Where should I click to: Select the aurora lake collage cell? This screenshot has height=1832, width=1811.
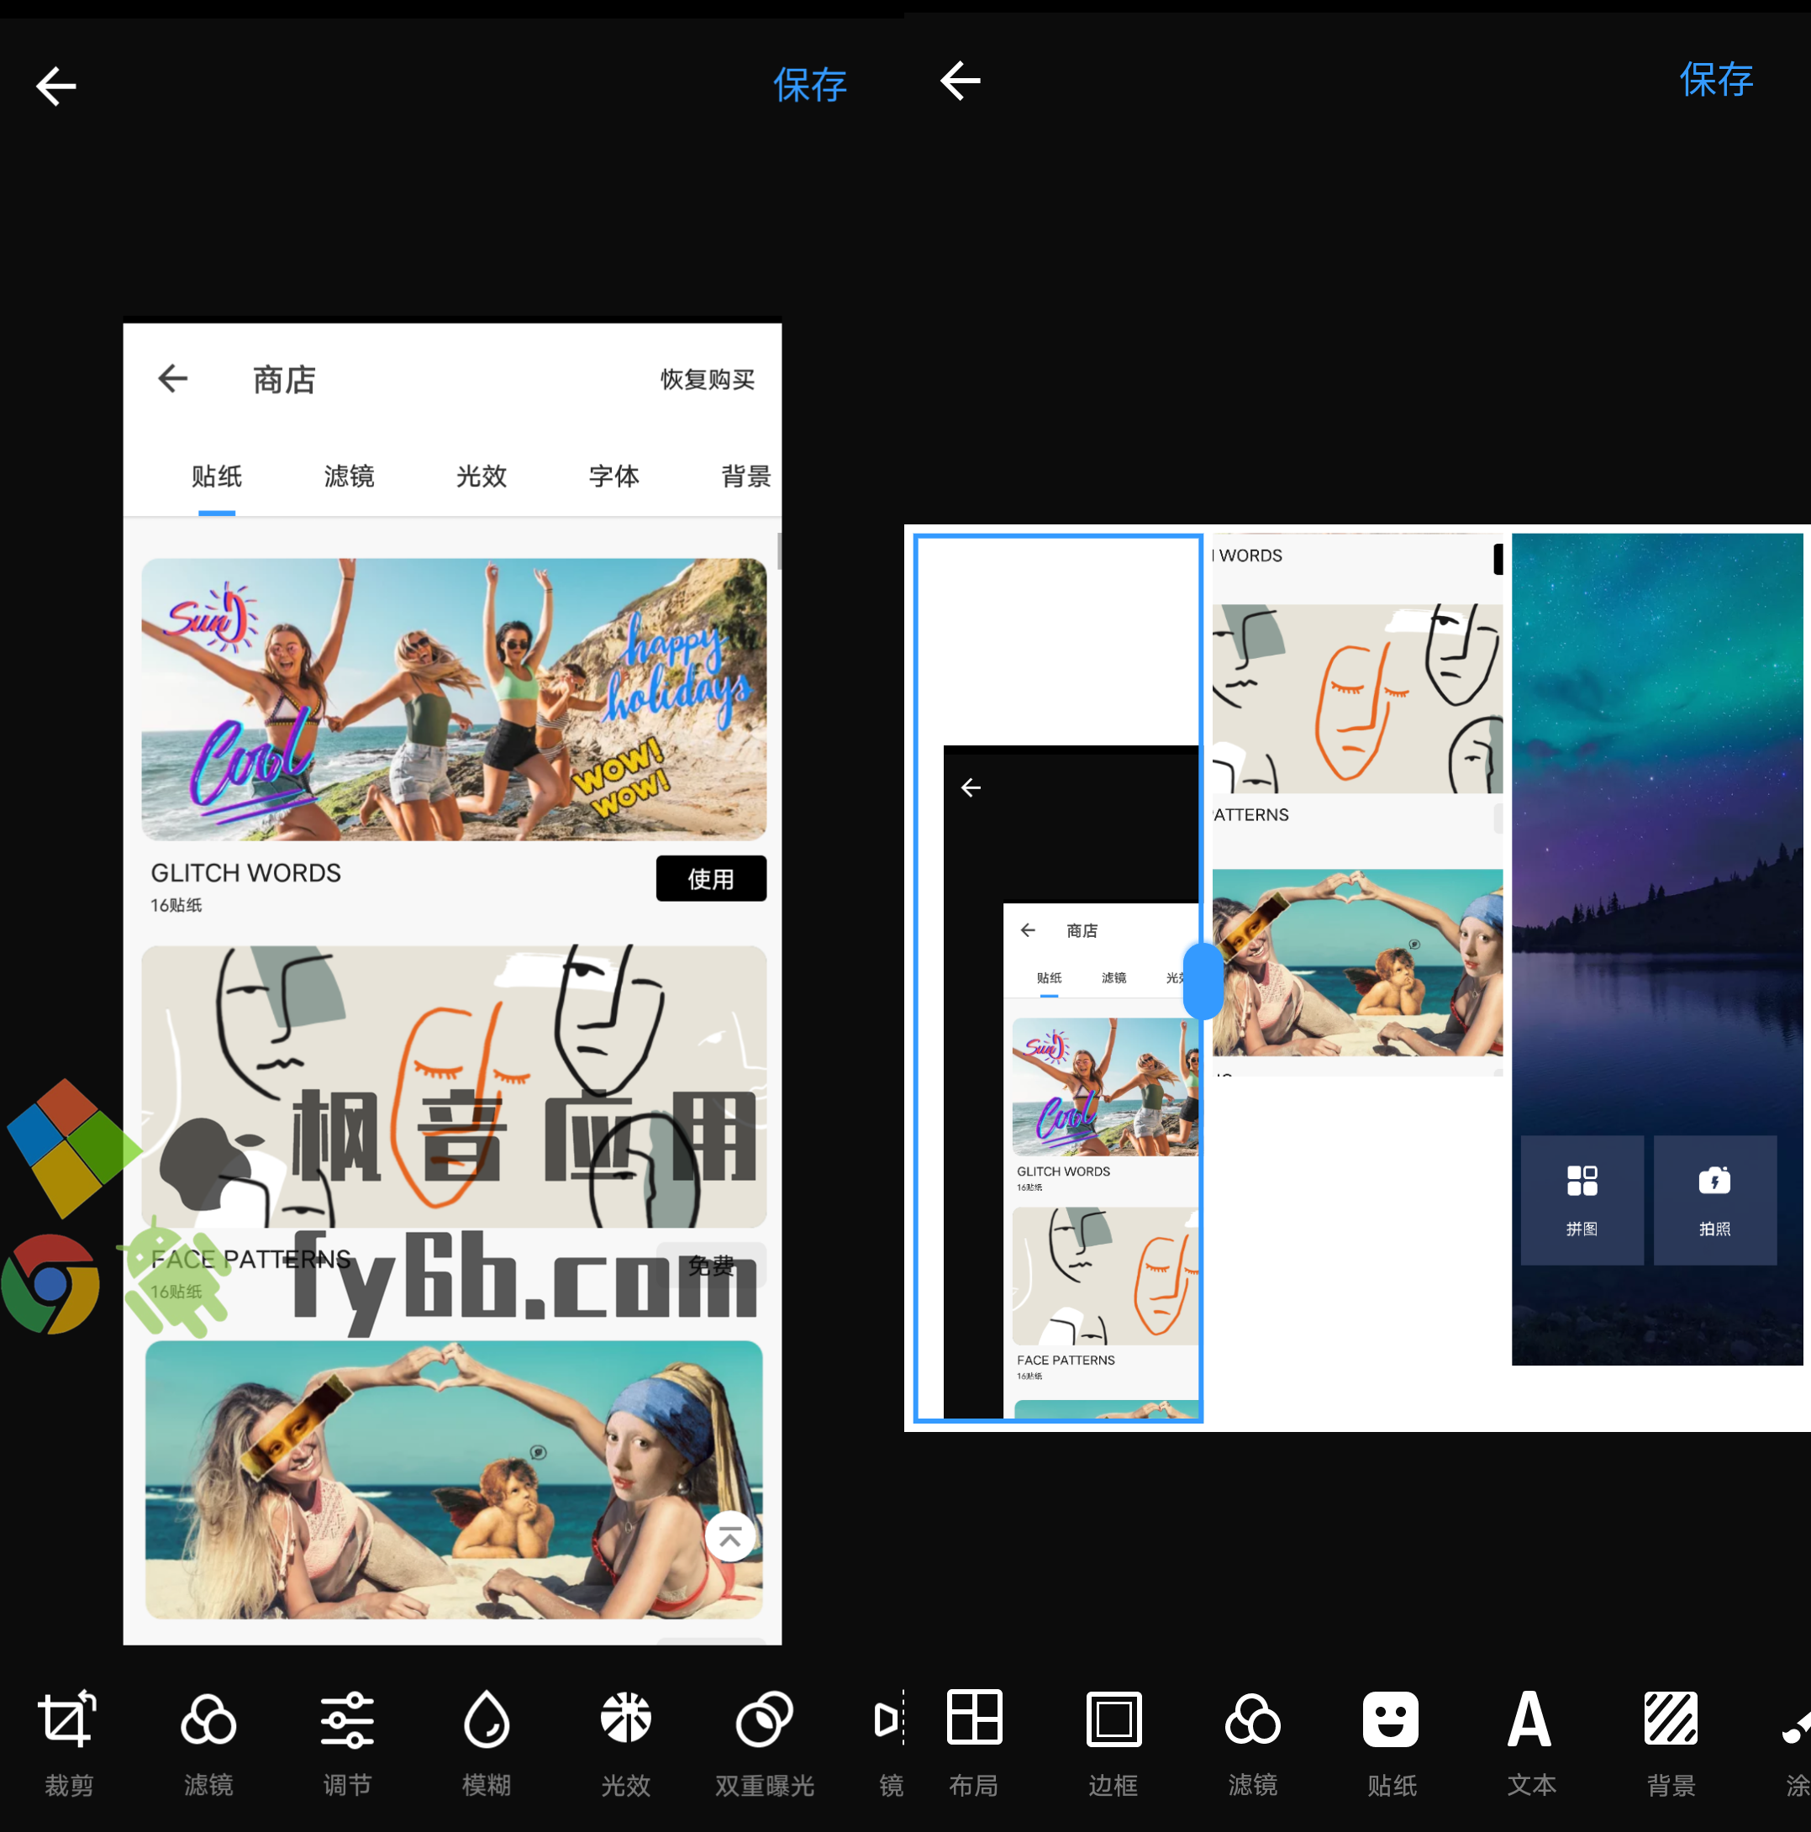click(x=1656, y=948)
